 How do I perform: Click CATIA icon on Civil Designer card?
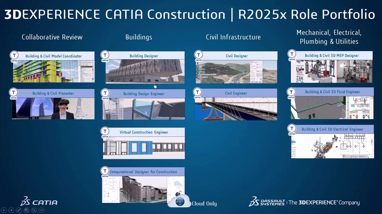click(199, 55)
